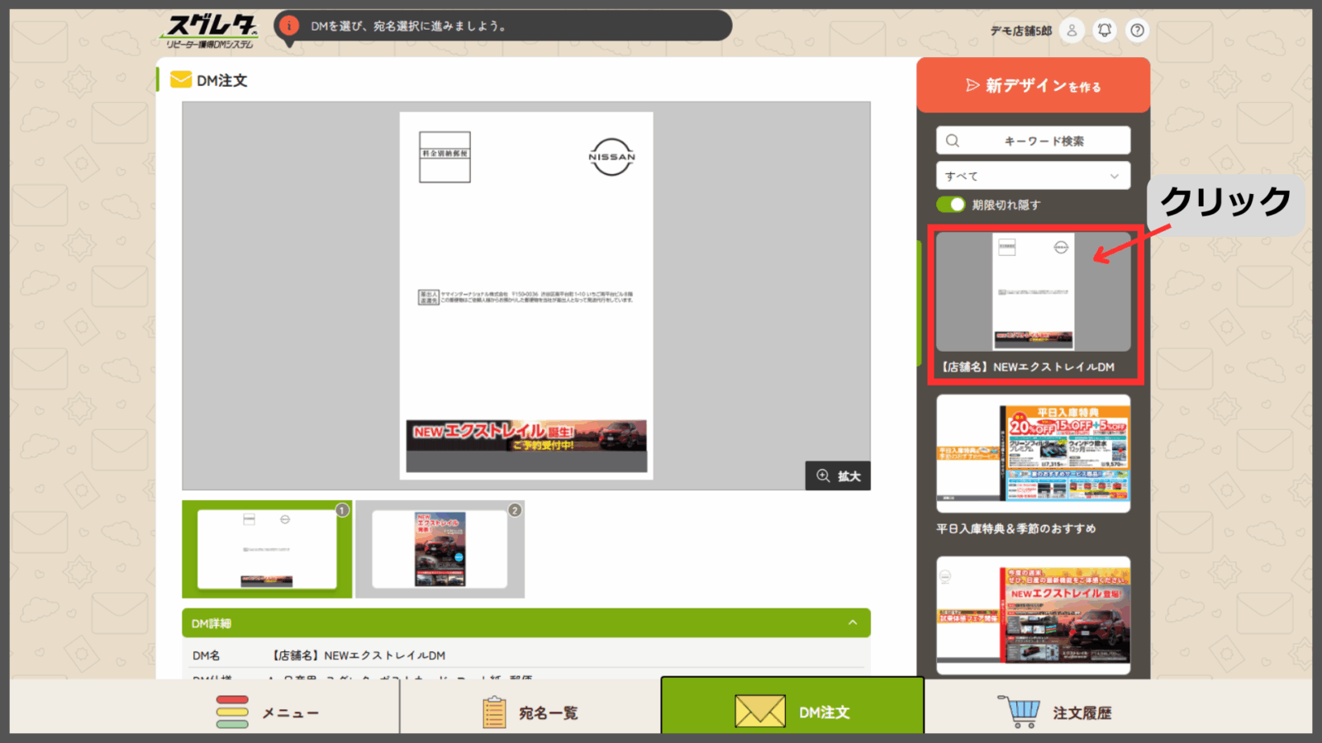Select page 2 preview thumbnail
Viewport: 1322px width, 743px height.
point(440,549)
